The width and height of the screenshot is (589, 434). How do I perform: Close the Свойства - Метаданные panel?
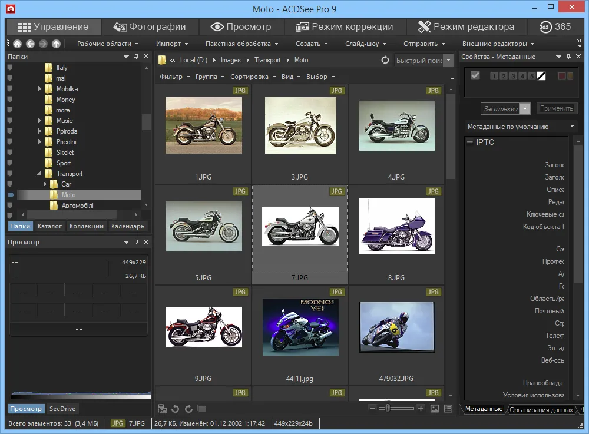(x=578, y=57)
